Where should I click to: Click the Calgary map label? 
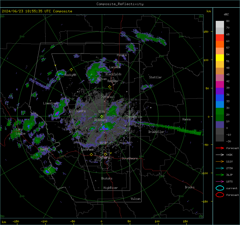click(x=104, y=157)
